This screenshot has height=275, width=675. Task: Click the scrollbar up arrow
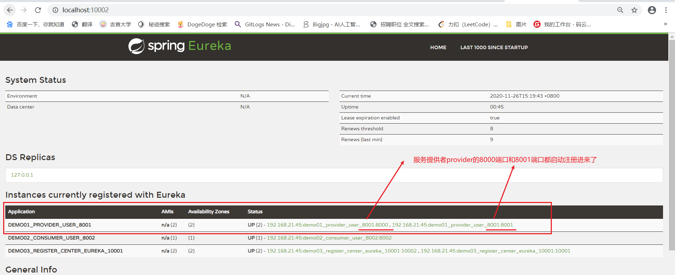[x=672, y=36]
